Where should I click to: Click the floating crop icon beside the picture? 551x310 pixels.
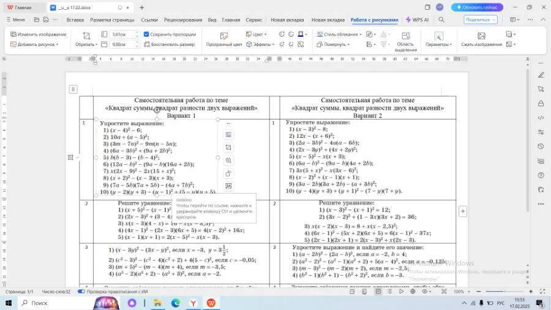[x=228, y=148]
